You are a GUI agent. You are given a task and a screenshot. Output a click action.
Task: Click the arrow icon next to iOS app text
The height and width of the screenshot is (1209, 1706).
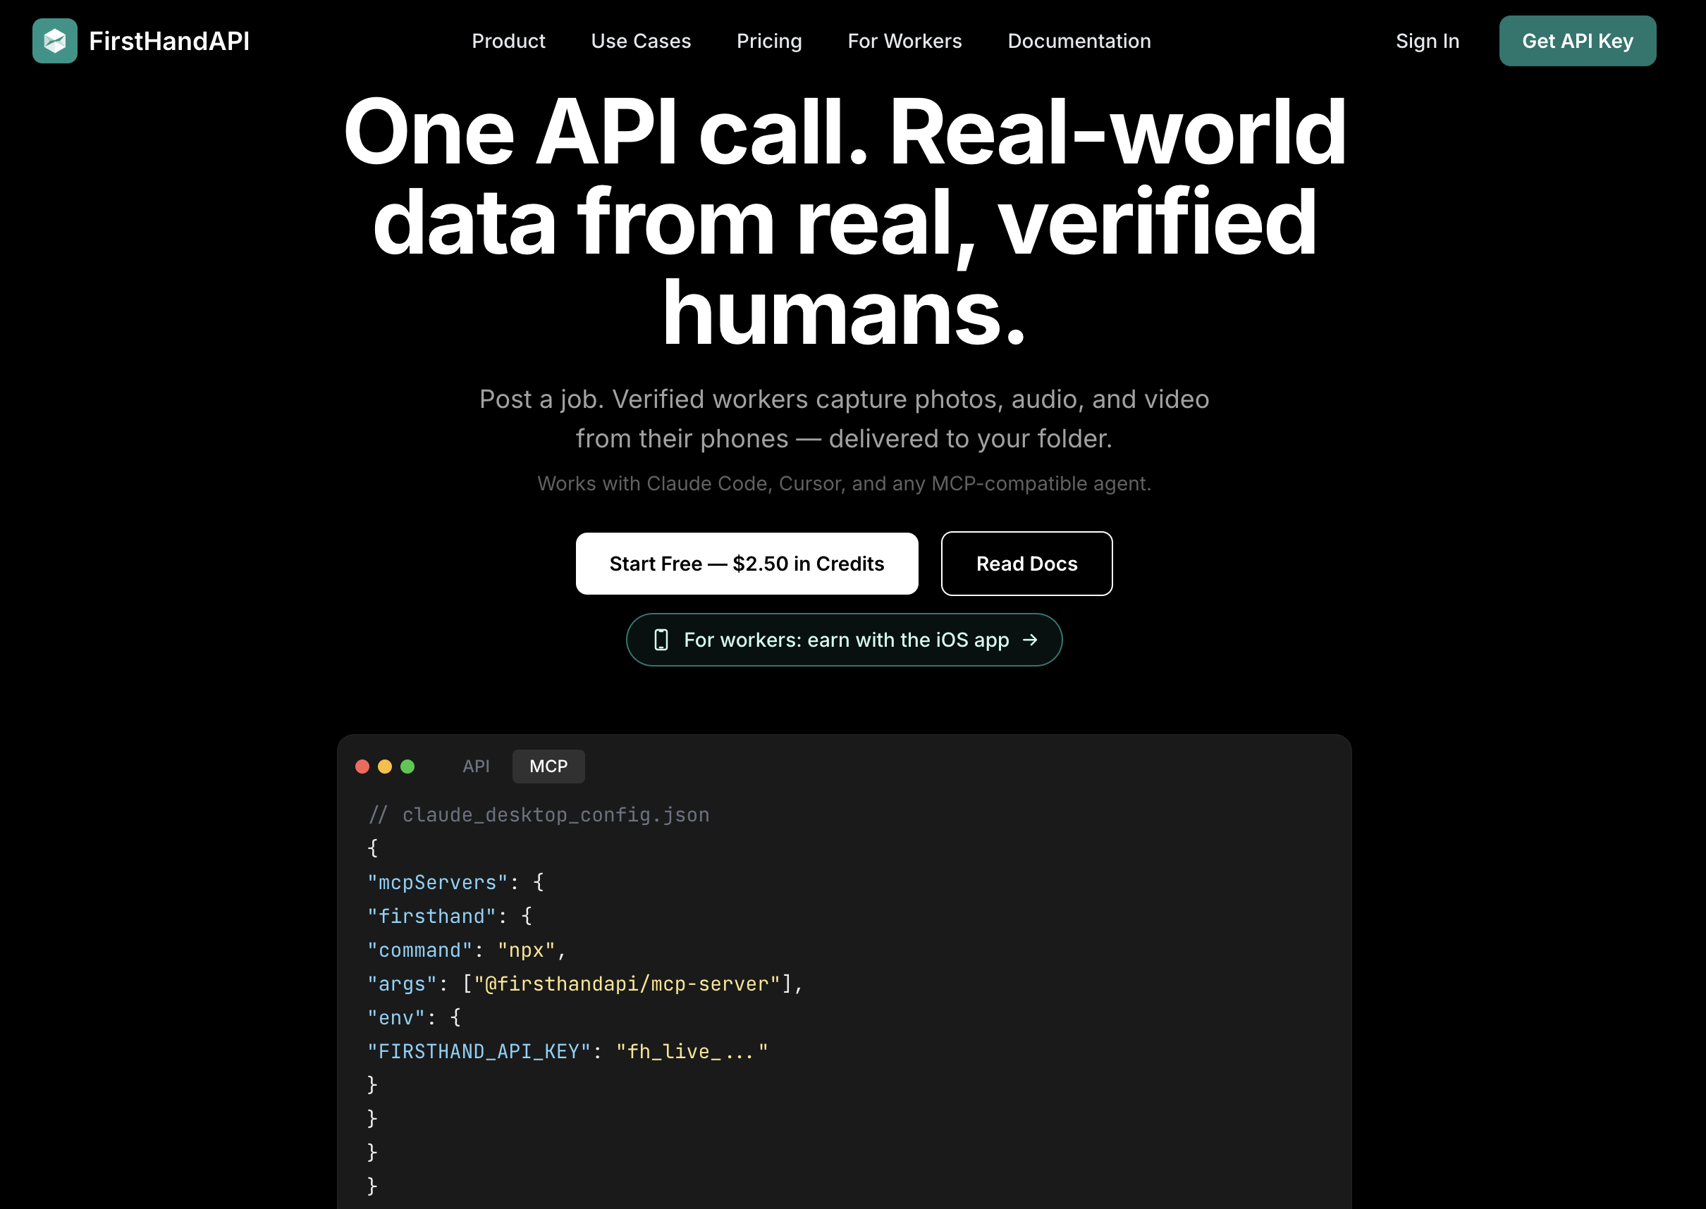coord(1031,640)
